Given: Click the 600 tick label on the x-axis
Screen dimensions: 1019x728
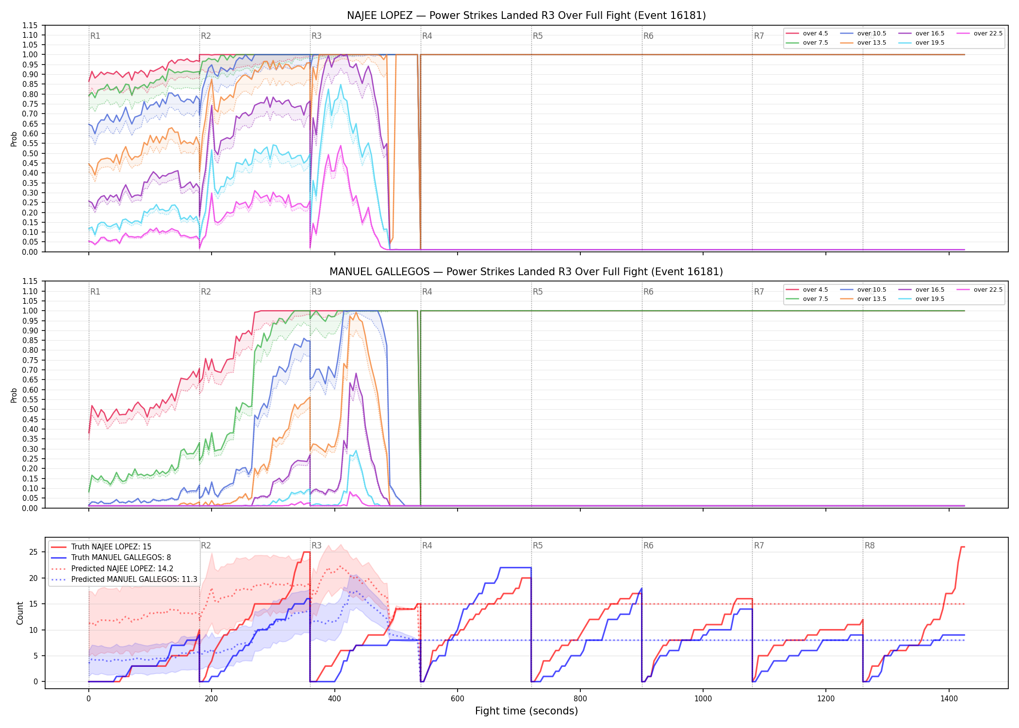Looking at the screenshot, I should (x=458, y=699).
